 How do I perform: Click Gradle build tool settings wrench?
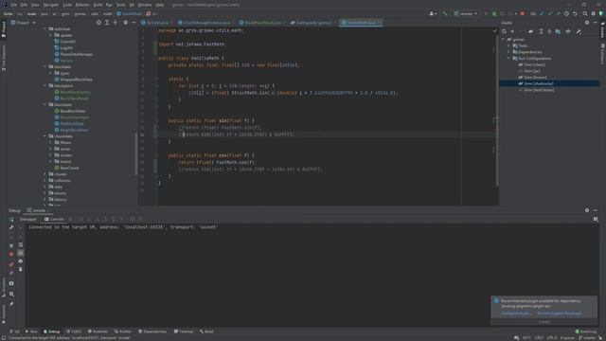click(x=579, y=31)
